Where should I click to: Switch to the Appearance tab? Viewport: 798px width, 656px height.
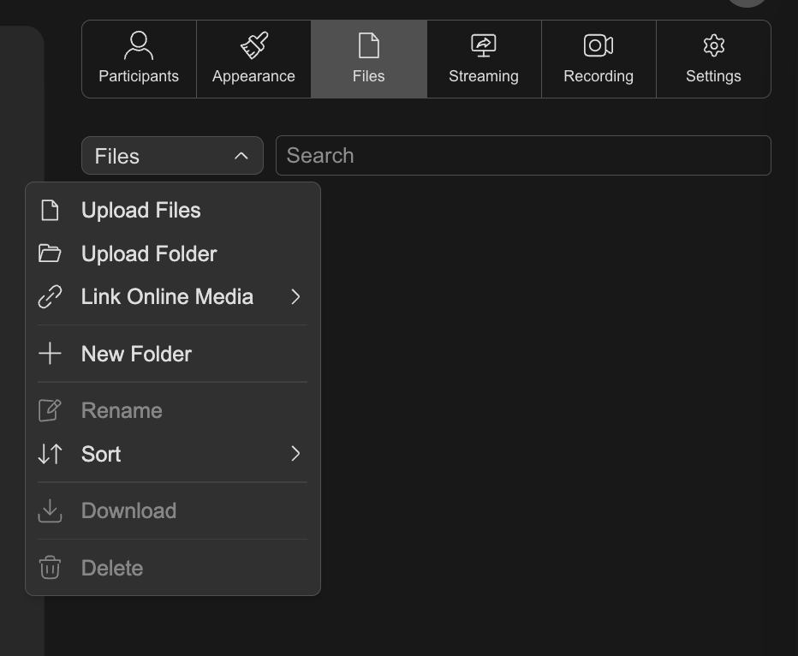click(253, 59)
